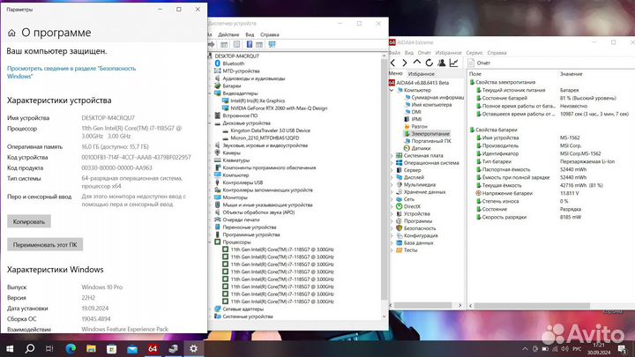Screen dimensions: 635x357
Task: Click Переименовать этот ПК button
Action: (x=45, y=244)
